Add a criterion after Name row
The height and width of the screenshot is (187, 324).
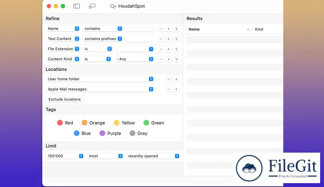[169, 29]
